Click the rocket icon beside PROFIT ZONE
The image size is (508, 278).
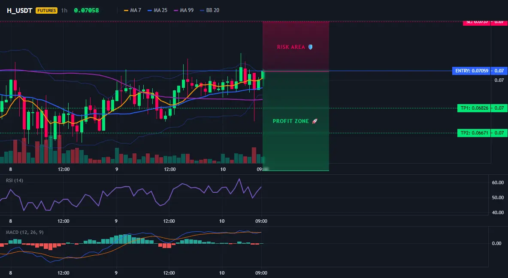point(314,121)
